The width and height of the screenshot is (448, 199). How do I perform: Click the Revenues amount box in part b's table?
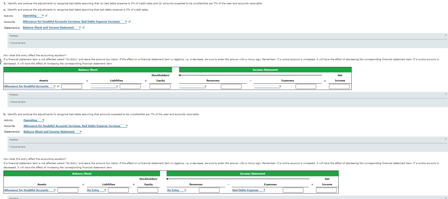coord(209,190)
